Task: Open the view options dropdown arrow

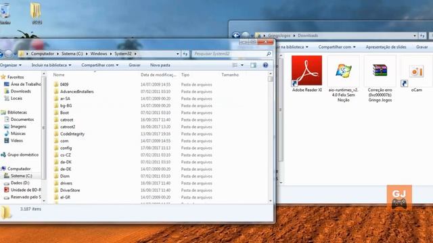Action: 242,65
